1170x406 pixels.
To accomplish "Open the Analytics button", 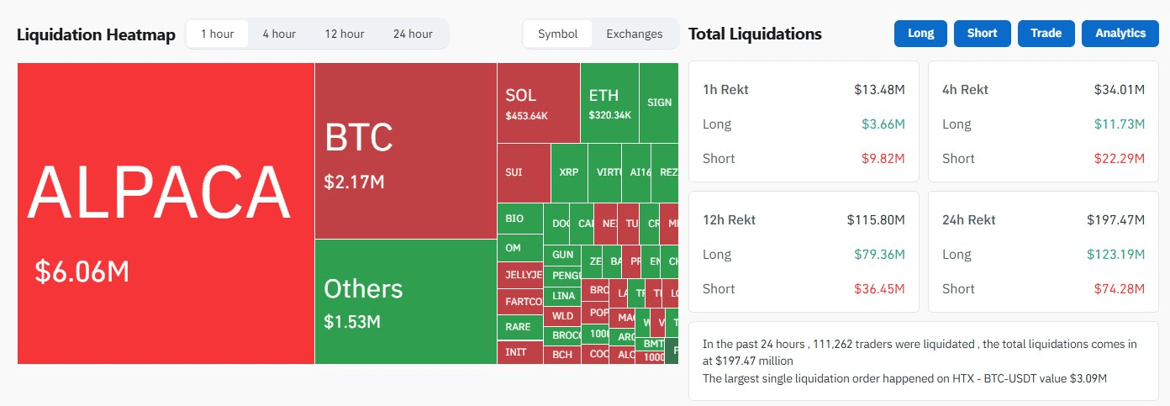I will [1120, 34].
